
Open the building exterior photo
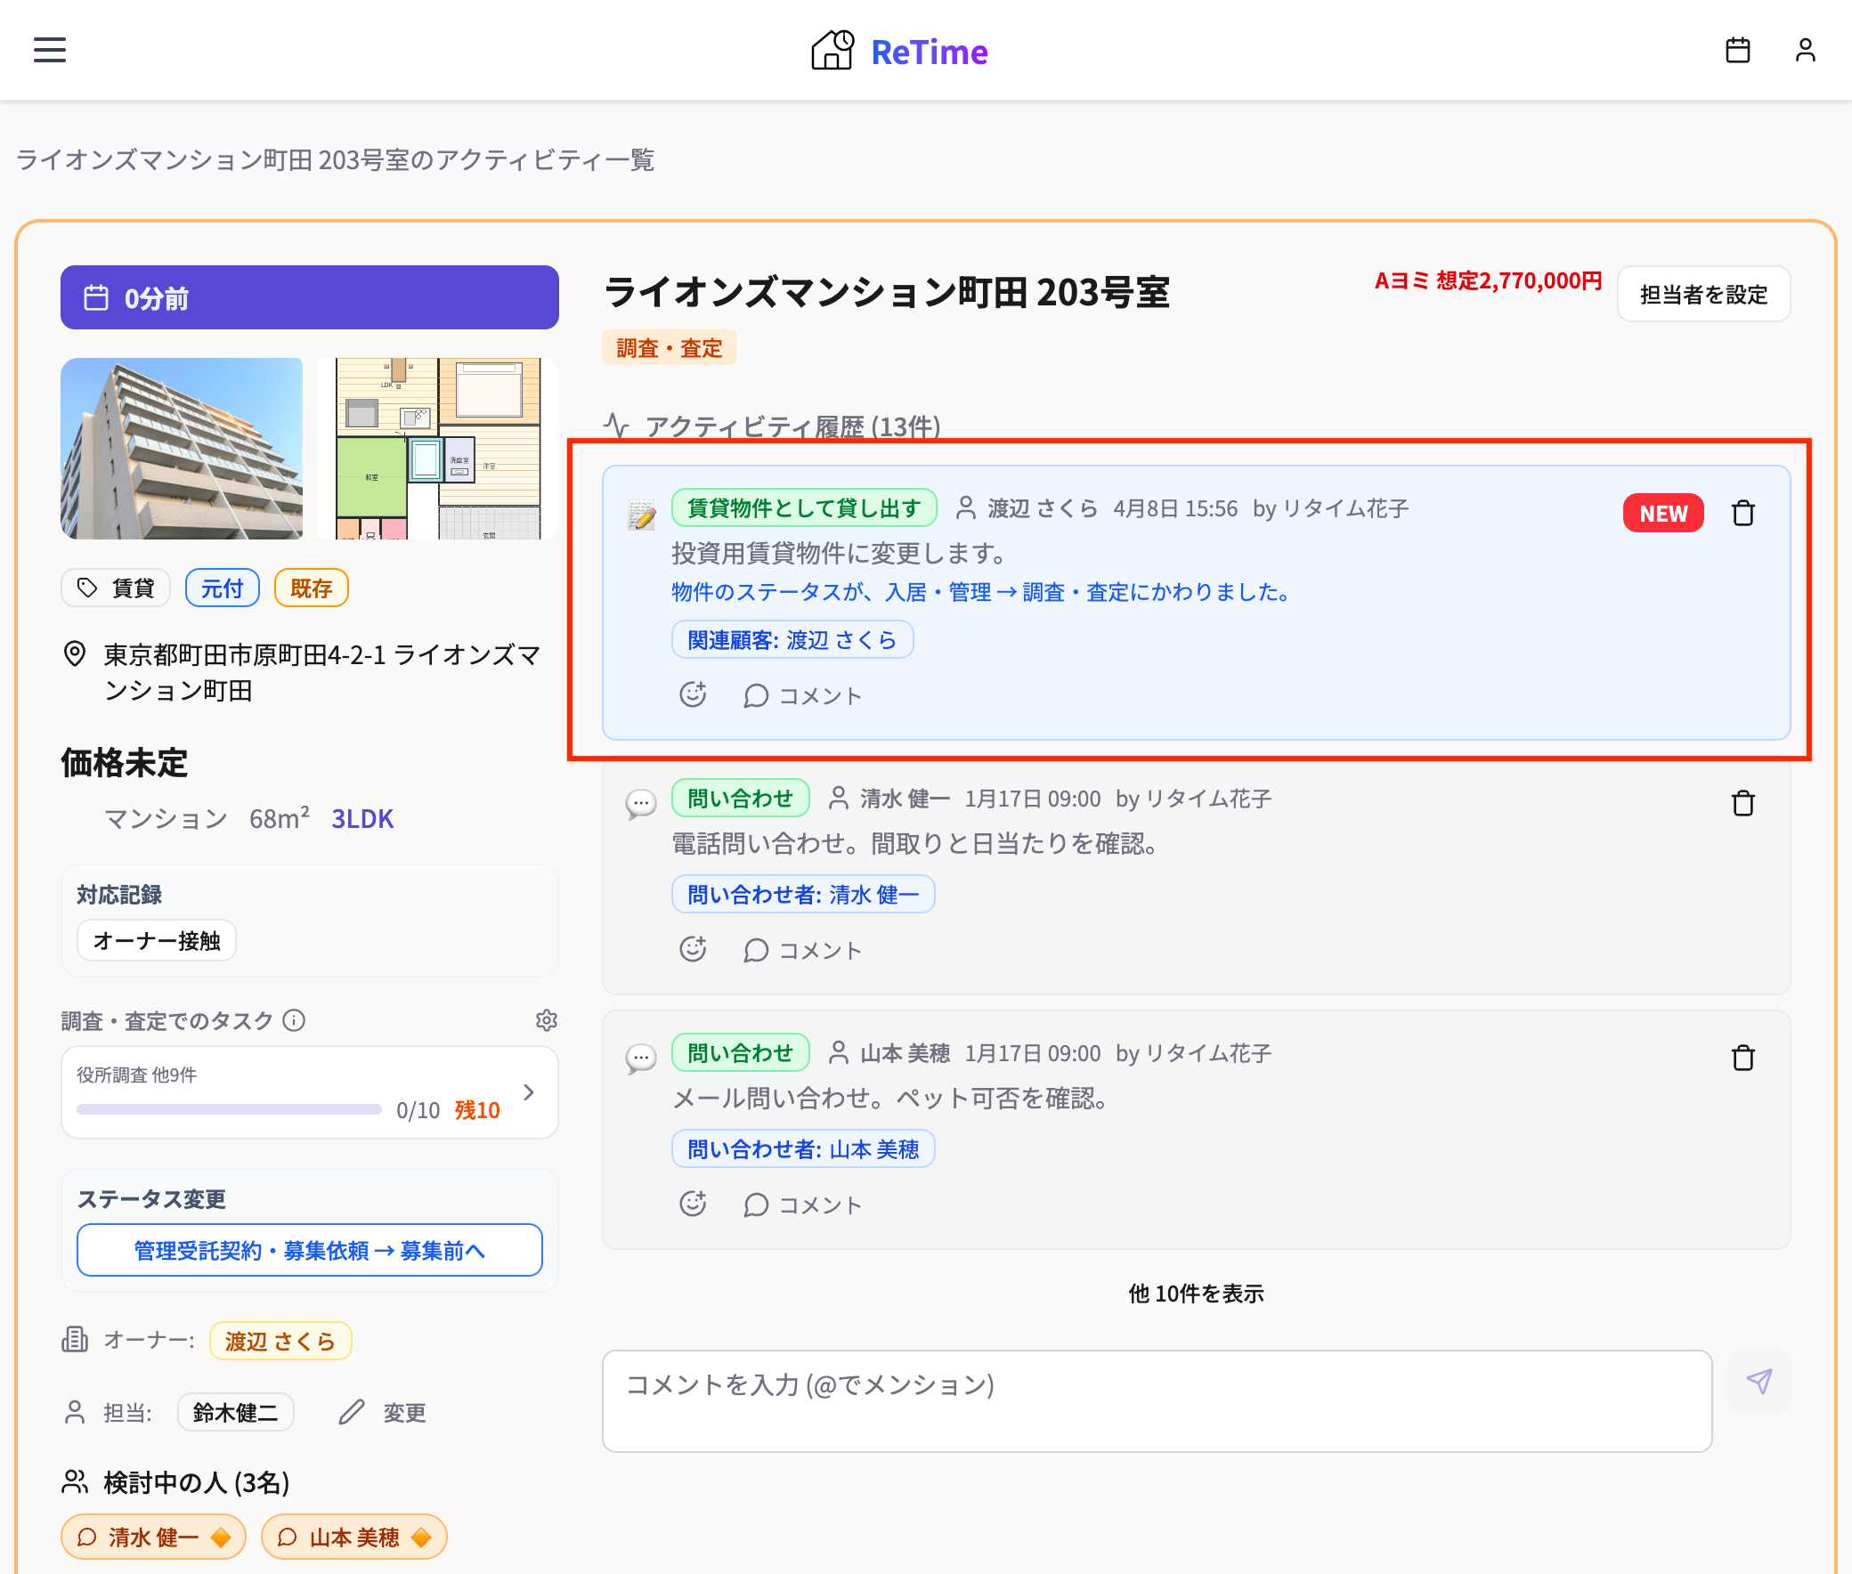(x=182, y=448)
